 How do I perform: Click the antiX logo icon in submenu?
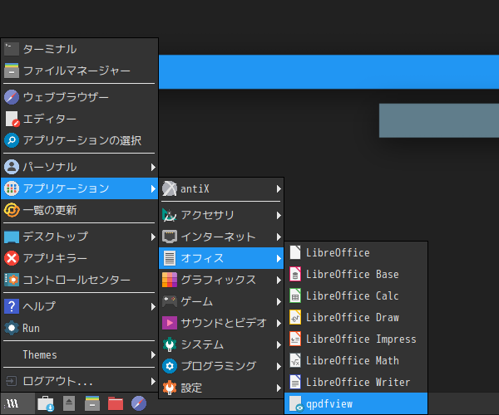pyautogui.click(x=170, y=188)
